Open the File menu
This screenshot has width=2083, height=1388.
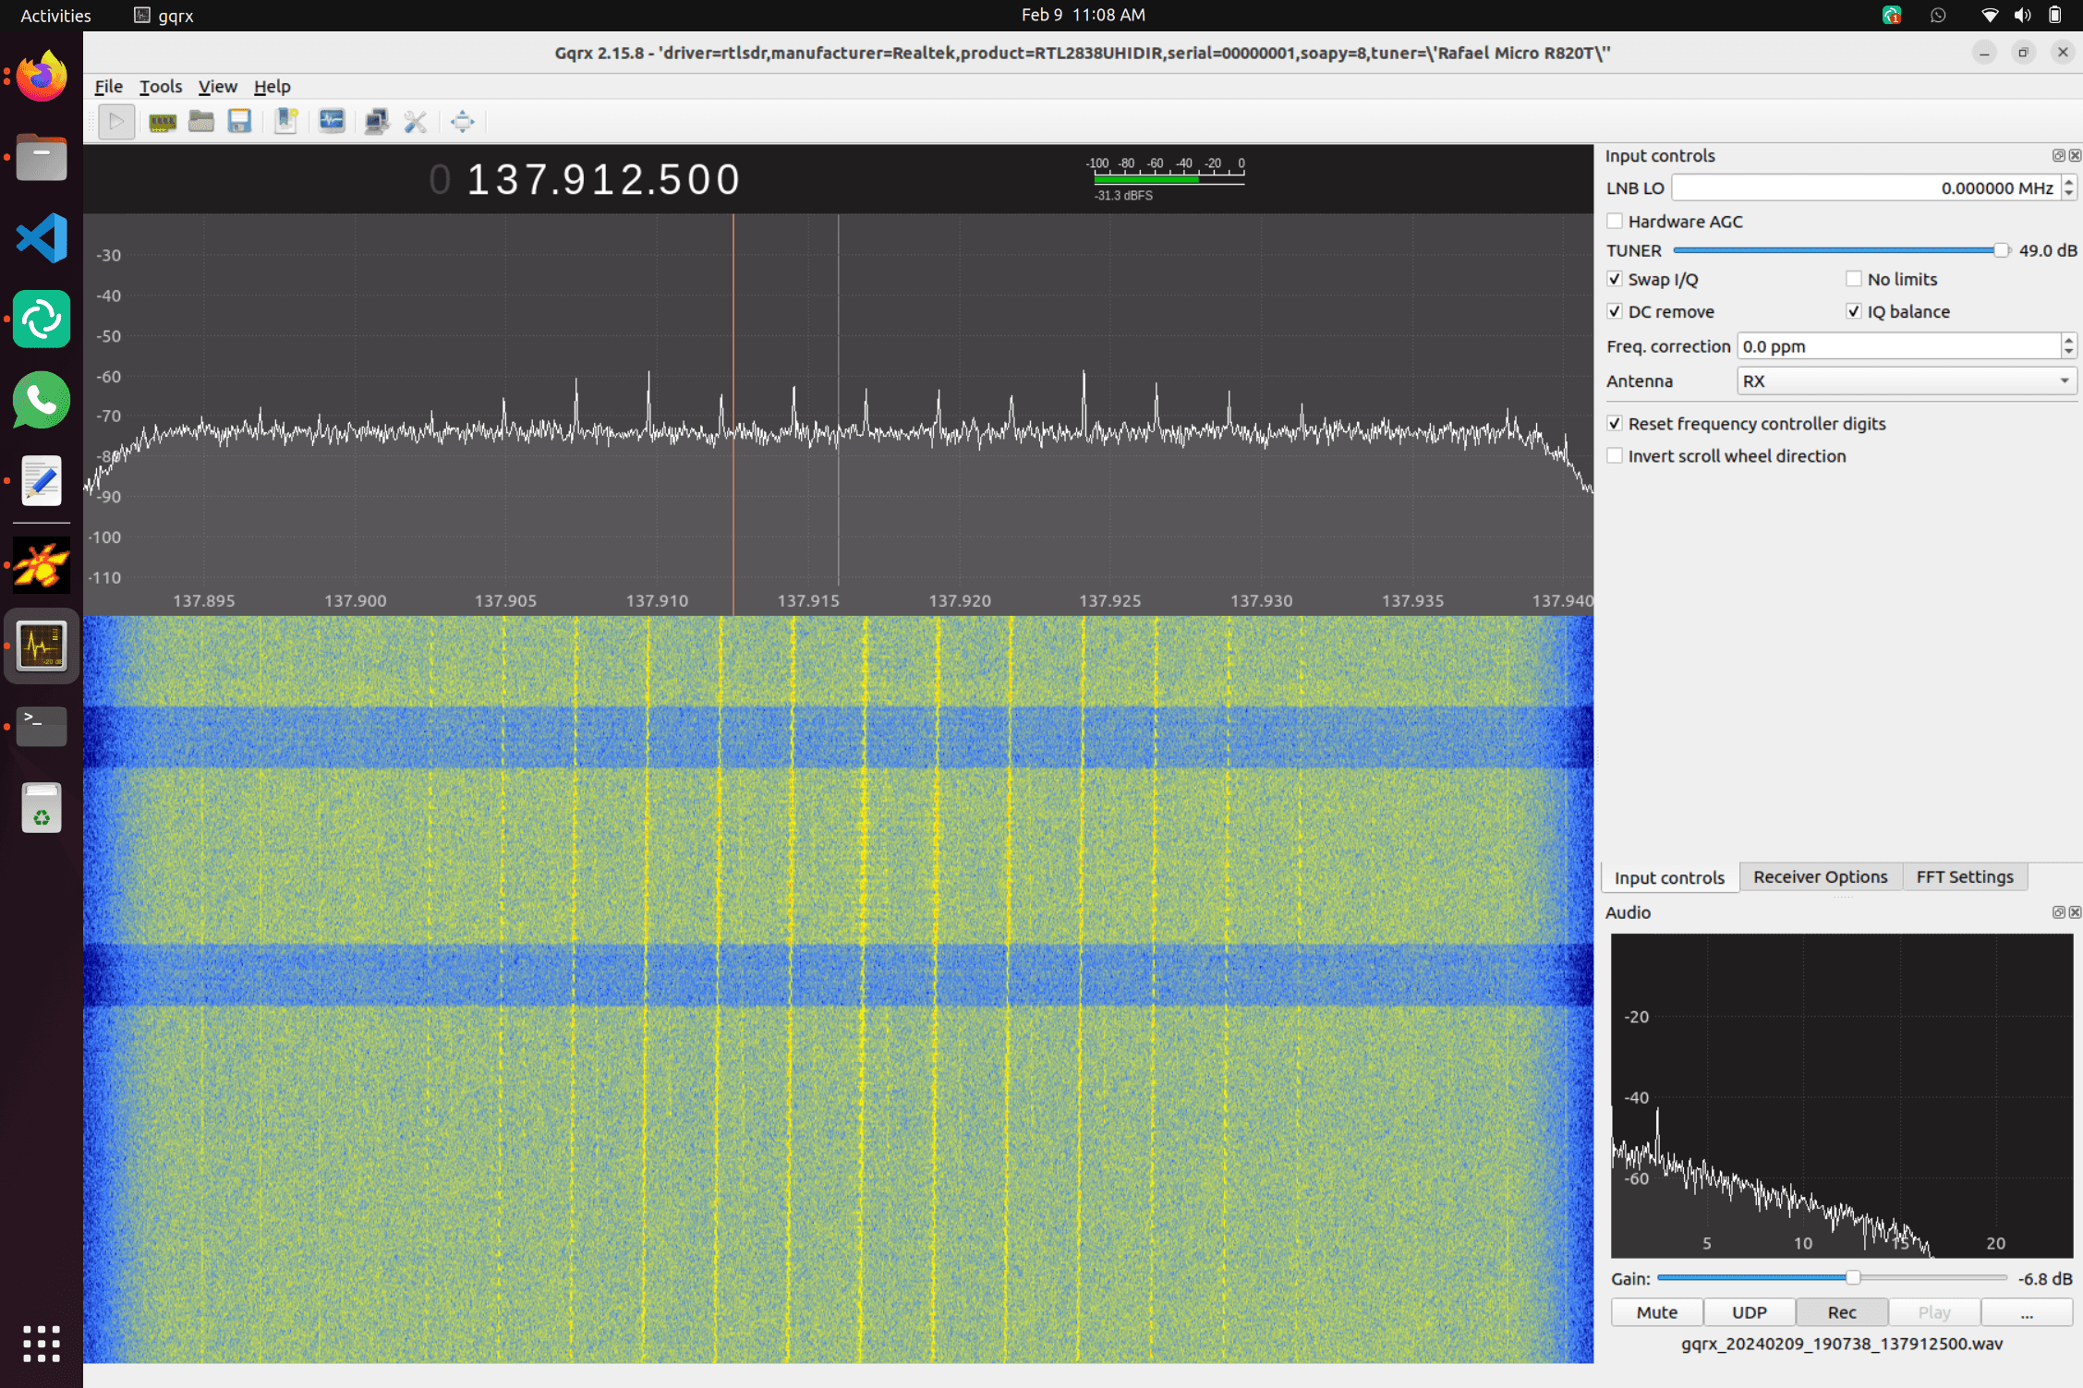(108, 86)
